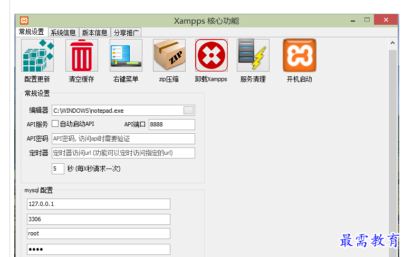Click the browse button in 编辑器 field
The image size is (404, 257).
(x=189, y=111)
